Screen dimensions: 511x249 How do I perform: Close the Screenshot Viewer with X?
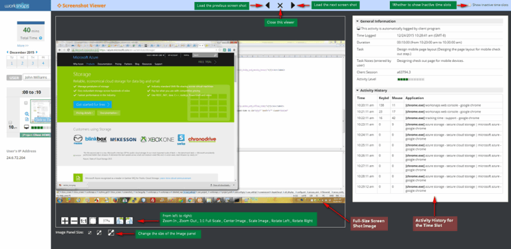coord(280,5)
